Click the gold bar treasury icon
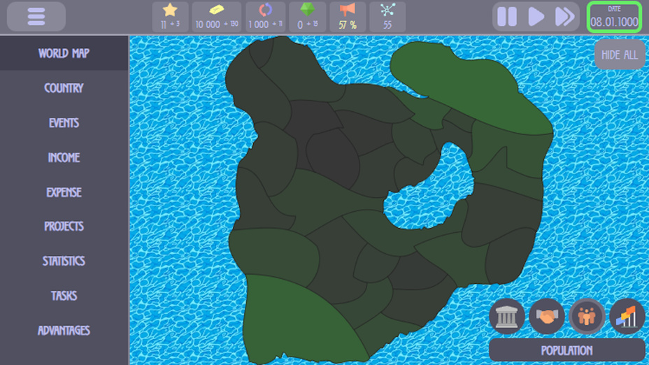The image size is (649, 365). pyautogui.click(x=217, y=11)
